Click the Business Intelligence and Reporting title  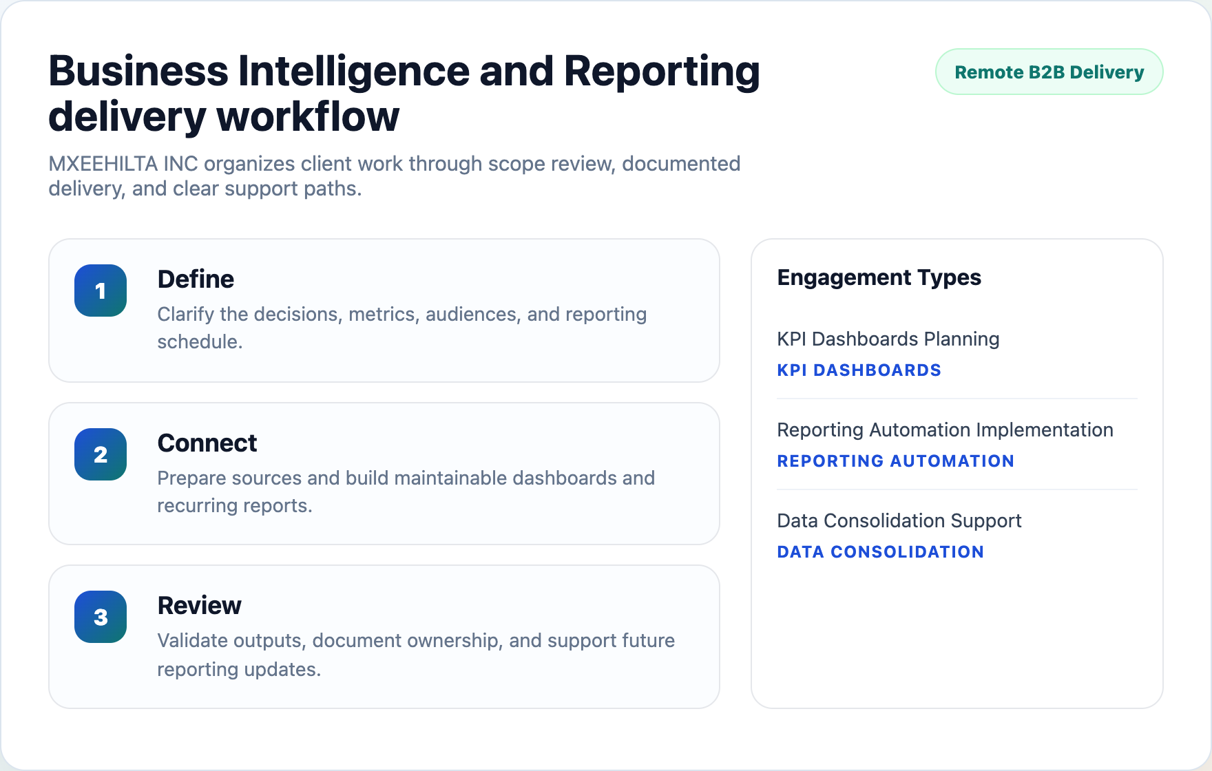tap(404, 94)
